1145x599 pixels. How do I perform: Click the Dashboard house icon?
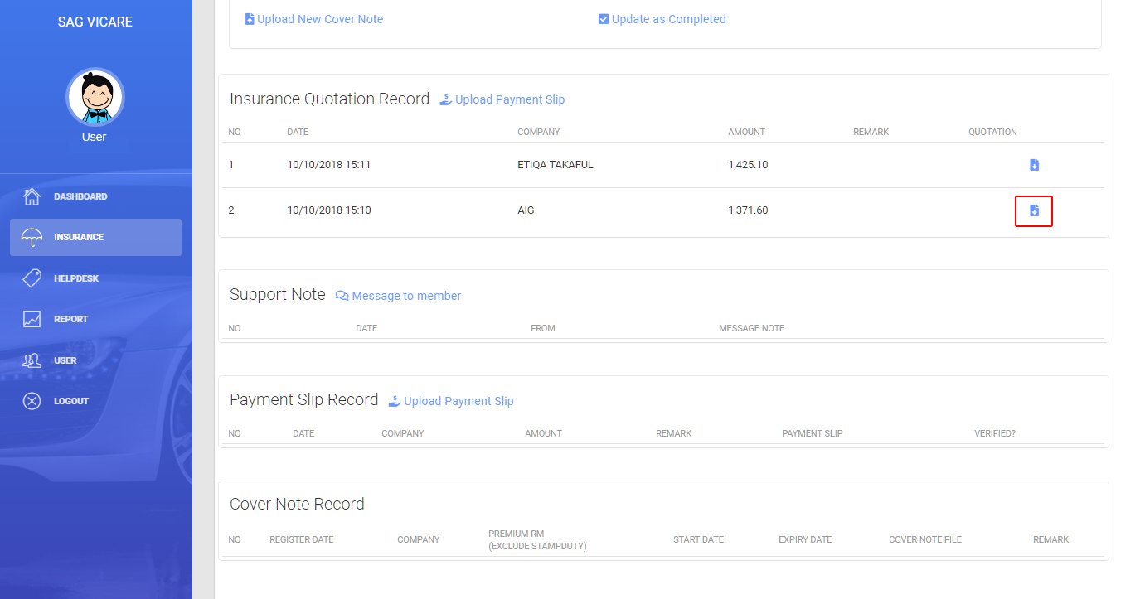tap(32, 196)
